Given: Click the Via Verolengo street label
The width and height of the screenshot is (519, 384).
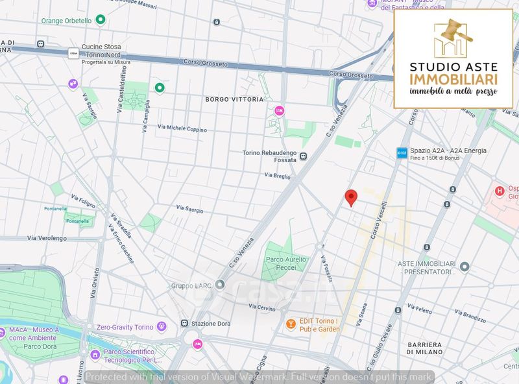Looking at the screenshot, I should click(47, 238).
